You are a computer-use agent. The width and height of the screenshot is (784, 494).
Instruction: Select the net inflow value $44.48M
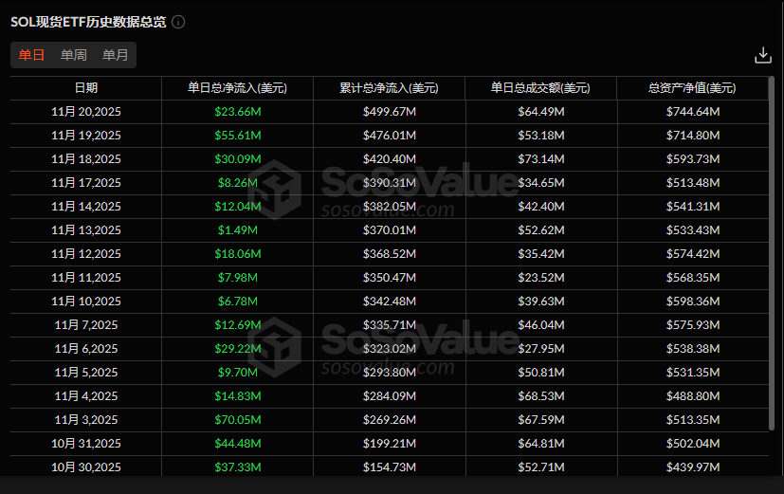pos(238,444)
